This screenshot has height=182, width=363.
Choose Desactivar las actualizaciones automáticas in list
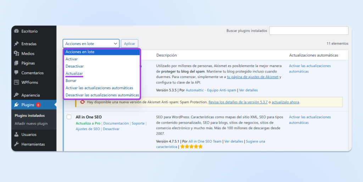tap(102, 95)
